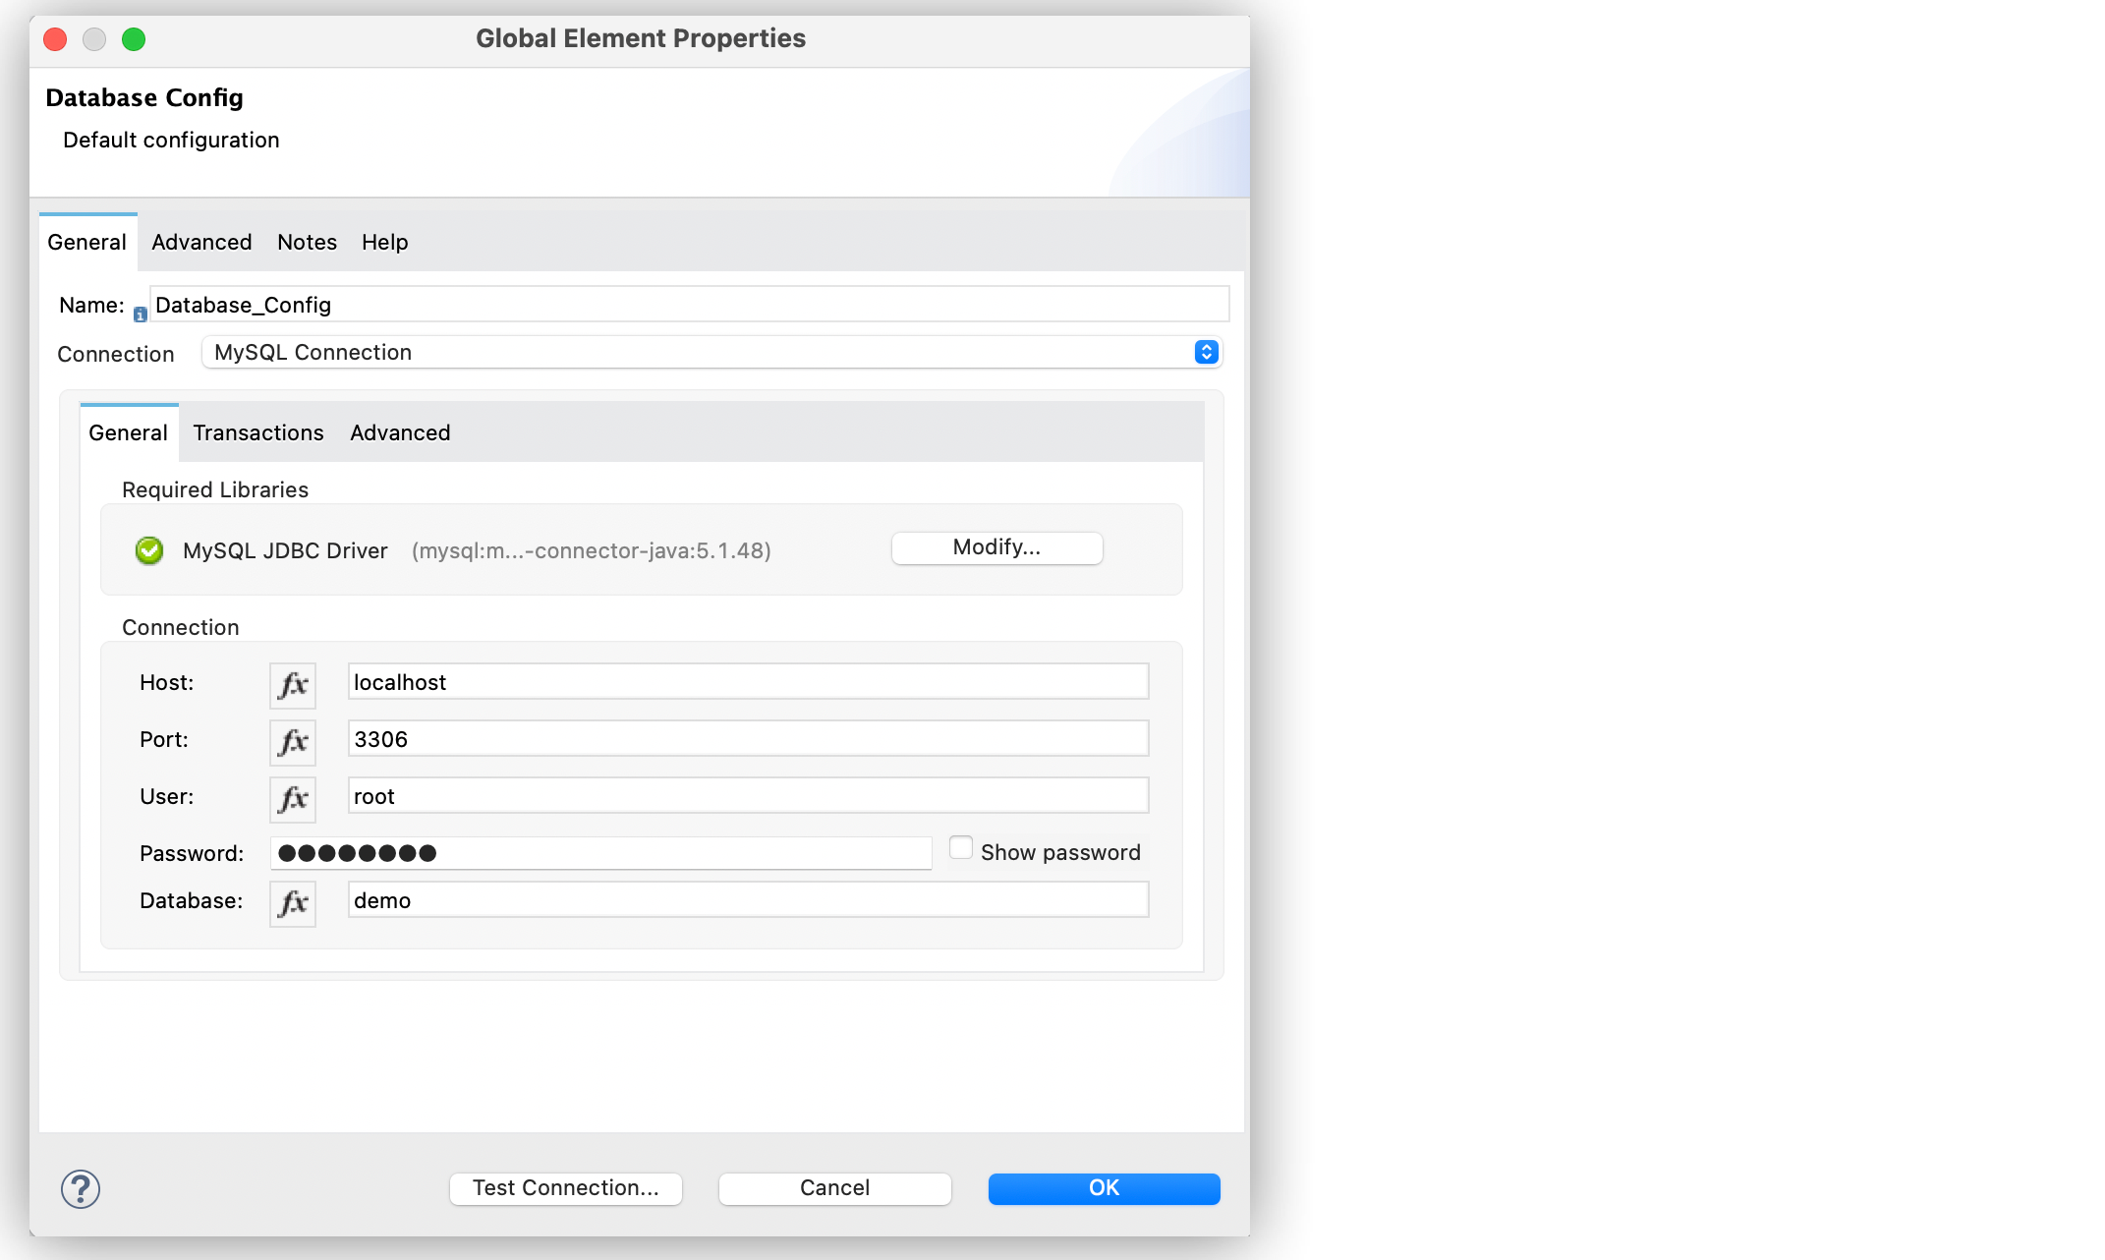The image size is (2105, 1260).
Task: Open the Advanced outer configuration tab
Action: [x=200, y=242]
